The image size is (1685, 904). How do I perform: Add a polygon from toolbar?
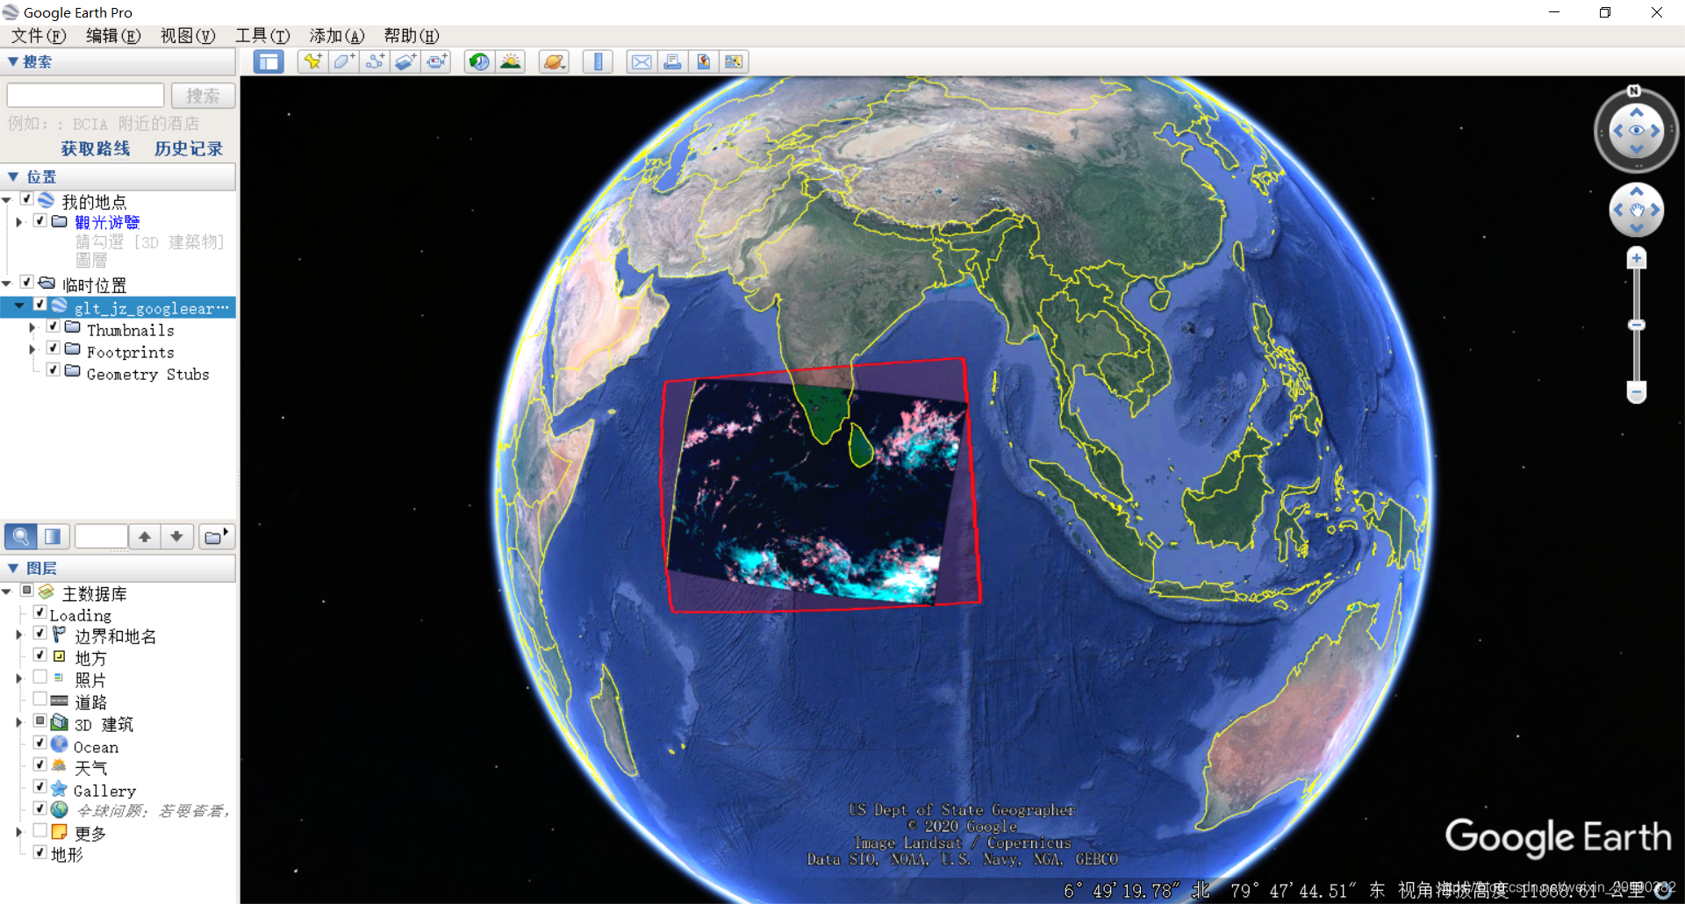pos(344,61)
